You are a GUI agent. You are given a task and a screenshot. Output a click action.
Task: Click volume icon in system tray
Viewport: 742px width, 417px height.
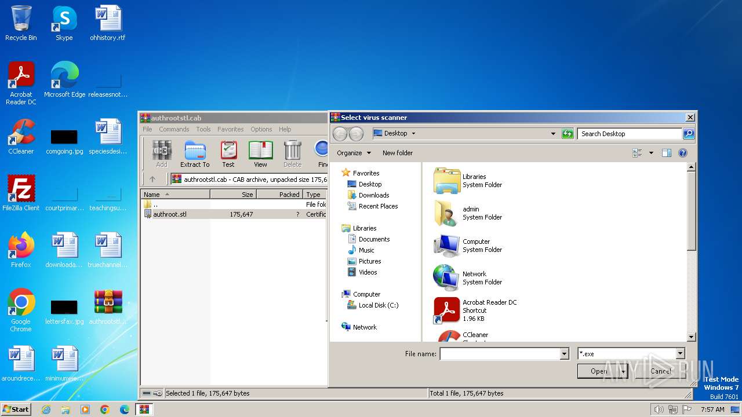(x=659, y=409)
